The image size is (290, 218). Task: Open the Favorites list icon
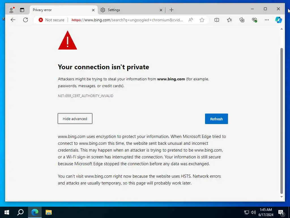click(229, 20)
